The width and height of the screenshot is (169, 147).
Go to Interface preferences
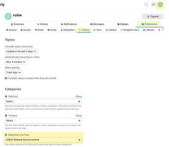pos(111,30)
